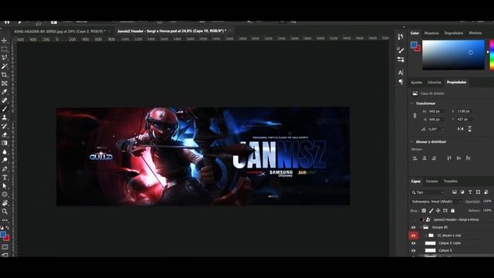Open the Character panel icon
Screen dimensions: 494x278
pyautogui.click(x=401, y=73)
